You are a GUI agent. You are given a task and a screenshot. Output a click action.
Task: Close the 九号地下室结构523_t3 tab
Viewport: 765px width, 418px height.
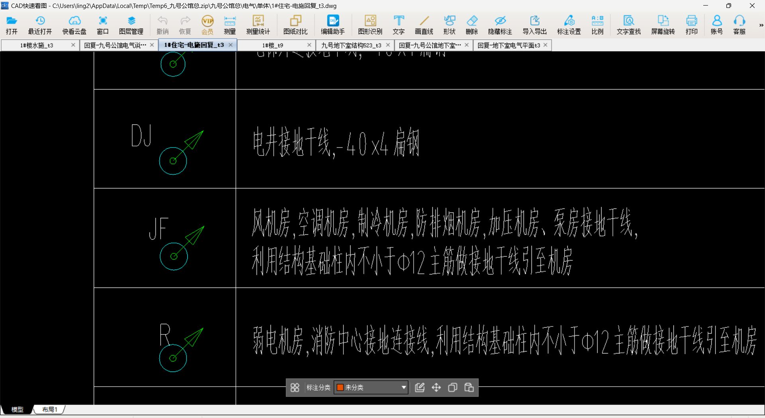[x=388, y=45]
